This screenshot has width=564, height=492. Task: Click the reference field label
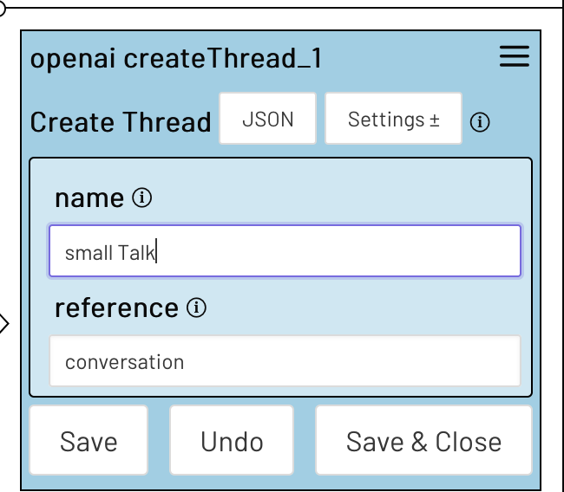tap(116, 308)
